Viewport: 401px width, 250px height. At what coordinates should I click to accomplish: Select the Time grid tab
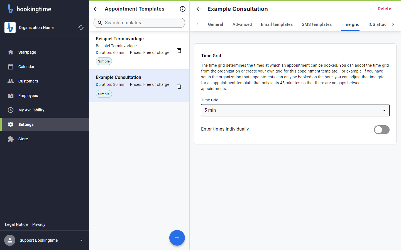[350, 24]
